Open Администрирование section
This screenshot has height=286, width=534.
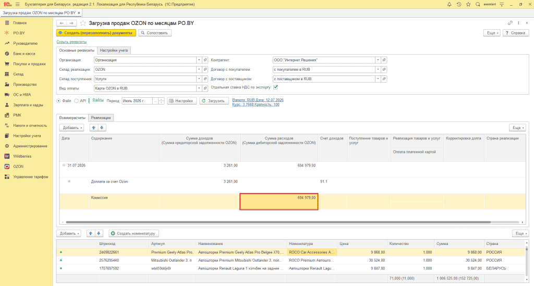click(30, 146)
